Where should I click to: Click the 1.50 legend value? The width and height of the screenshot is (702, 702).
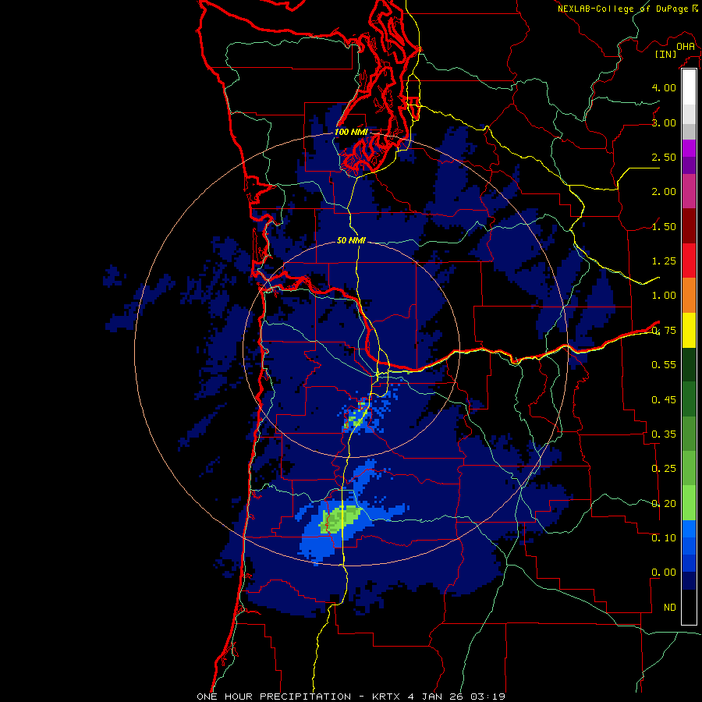[x=664, y=226]
